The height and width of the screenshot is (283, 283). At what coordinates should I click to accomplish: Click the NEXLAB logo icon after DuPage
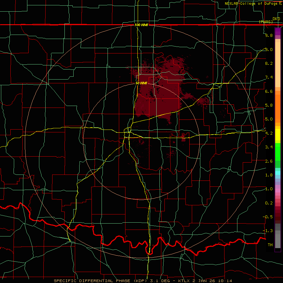click(280, 3)
